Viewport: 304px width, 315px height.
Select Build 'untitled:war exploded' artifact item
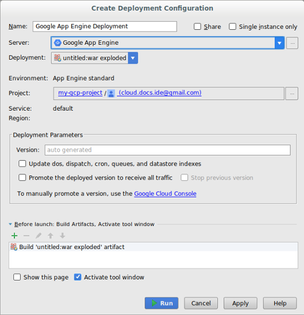pyautogui.click(x=153, y=247)
